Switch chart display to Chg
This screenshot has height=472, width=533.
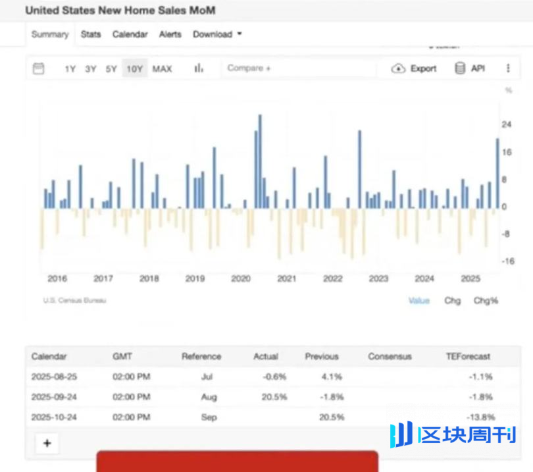tap(452, 300)
